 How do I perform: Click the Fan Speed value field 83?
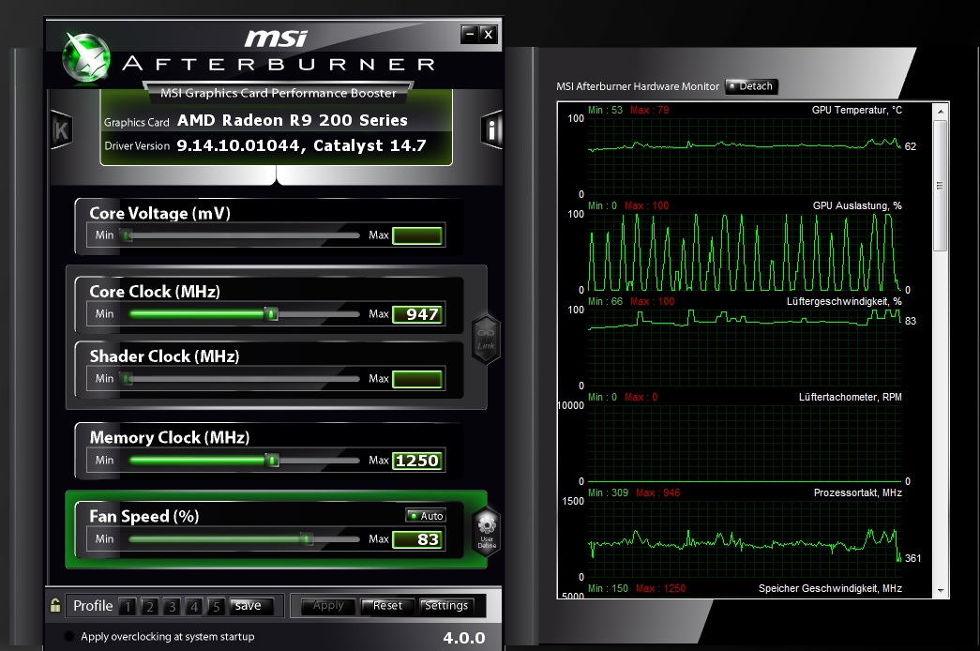(417, 539)
